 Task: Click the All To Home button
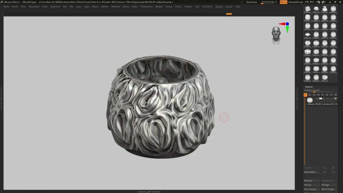point(312,189)
